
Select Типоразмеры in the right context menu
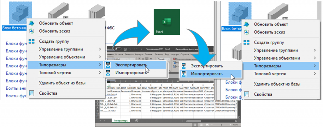[x=280, y=66]
